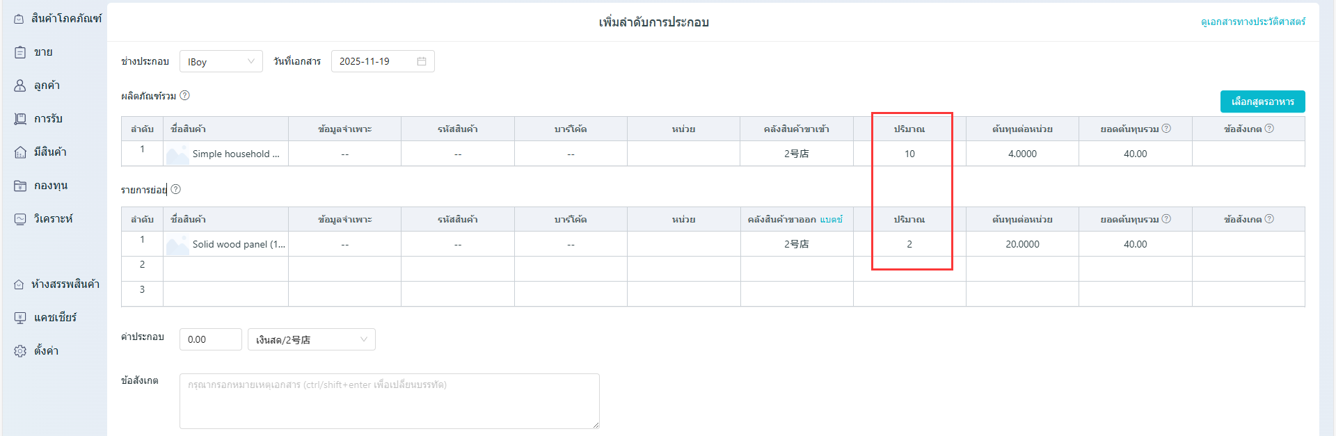Click the ค่าประกอบ amount input field
This screenshot has width=1336, height=436.
pyautogui.click(x=210, y=339)
